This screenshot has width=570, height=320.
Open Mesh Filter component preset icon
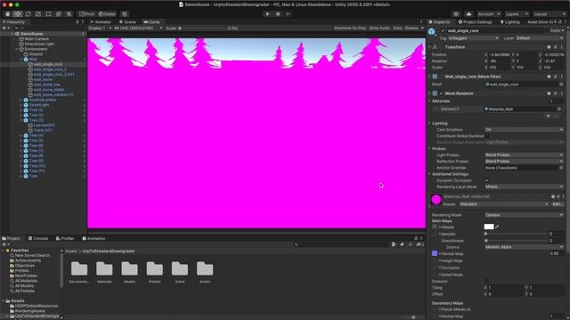coord(556,76)
